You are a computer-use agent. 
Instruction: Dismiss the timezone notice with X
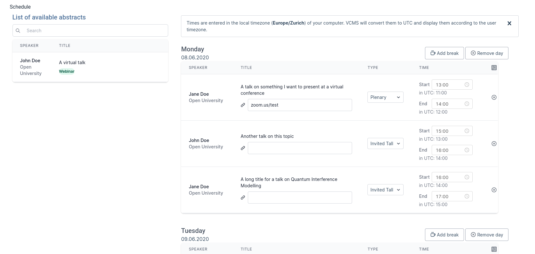coord(509,23)
